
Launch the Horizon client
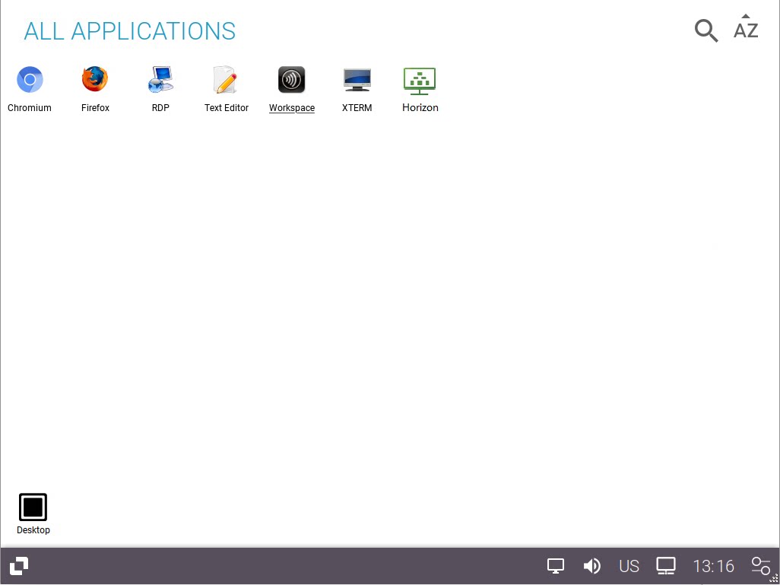420,88
